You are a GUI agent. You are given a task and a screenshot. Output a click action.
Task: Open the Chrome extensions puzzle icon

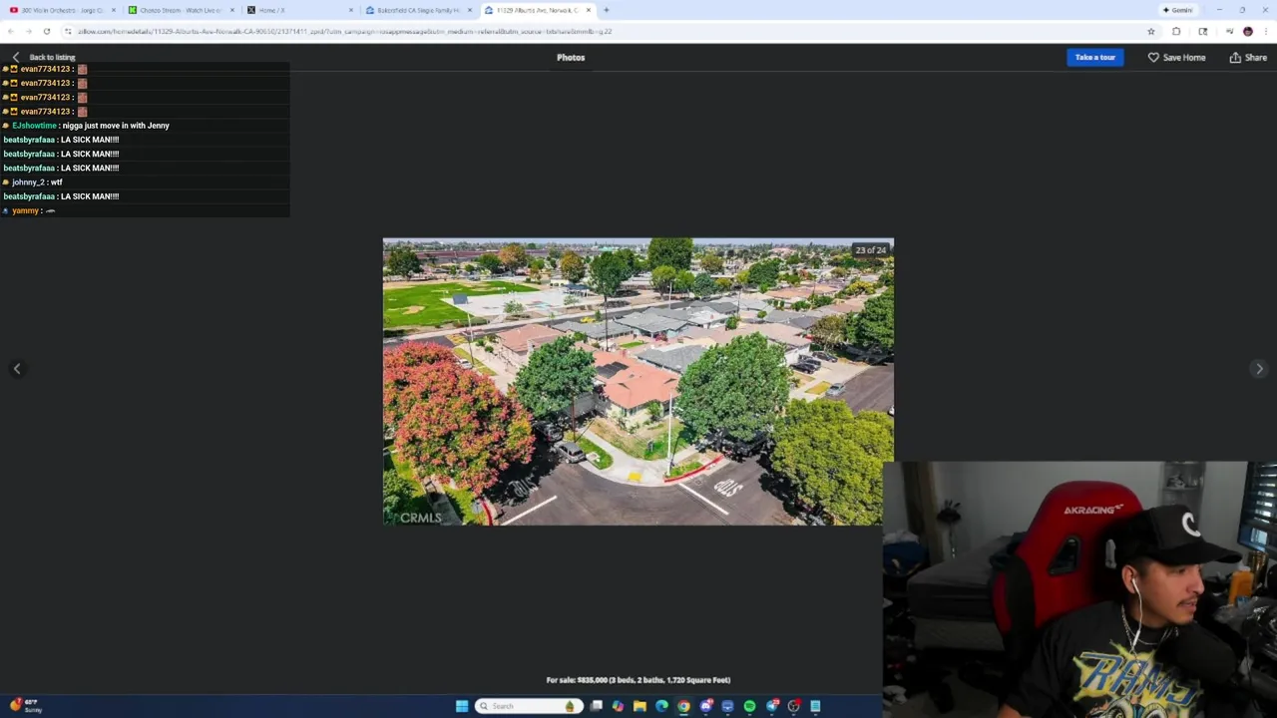point(1176,31)
